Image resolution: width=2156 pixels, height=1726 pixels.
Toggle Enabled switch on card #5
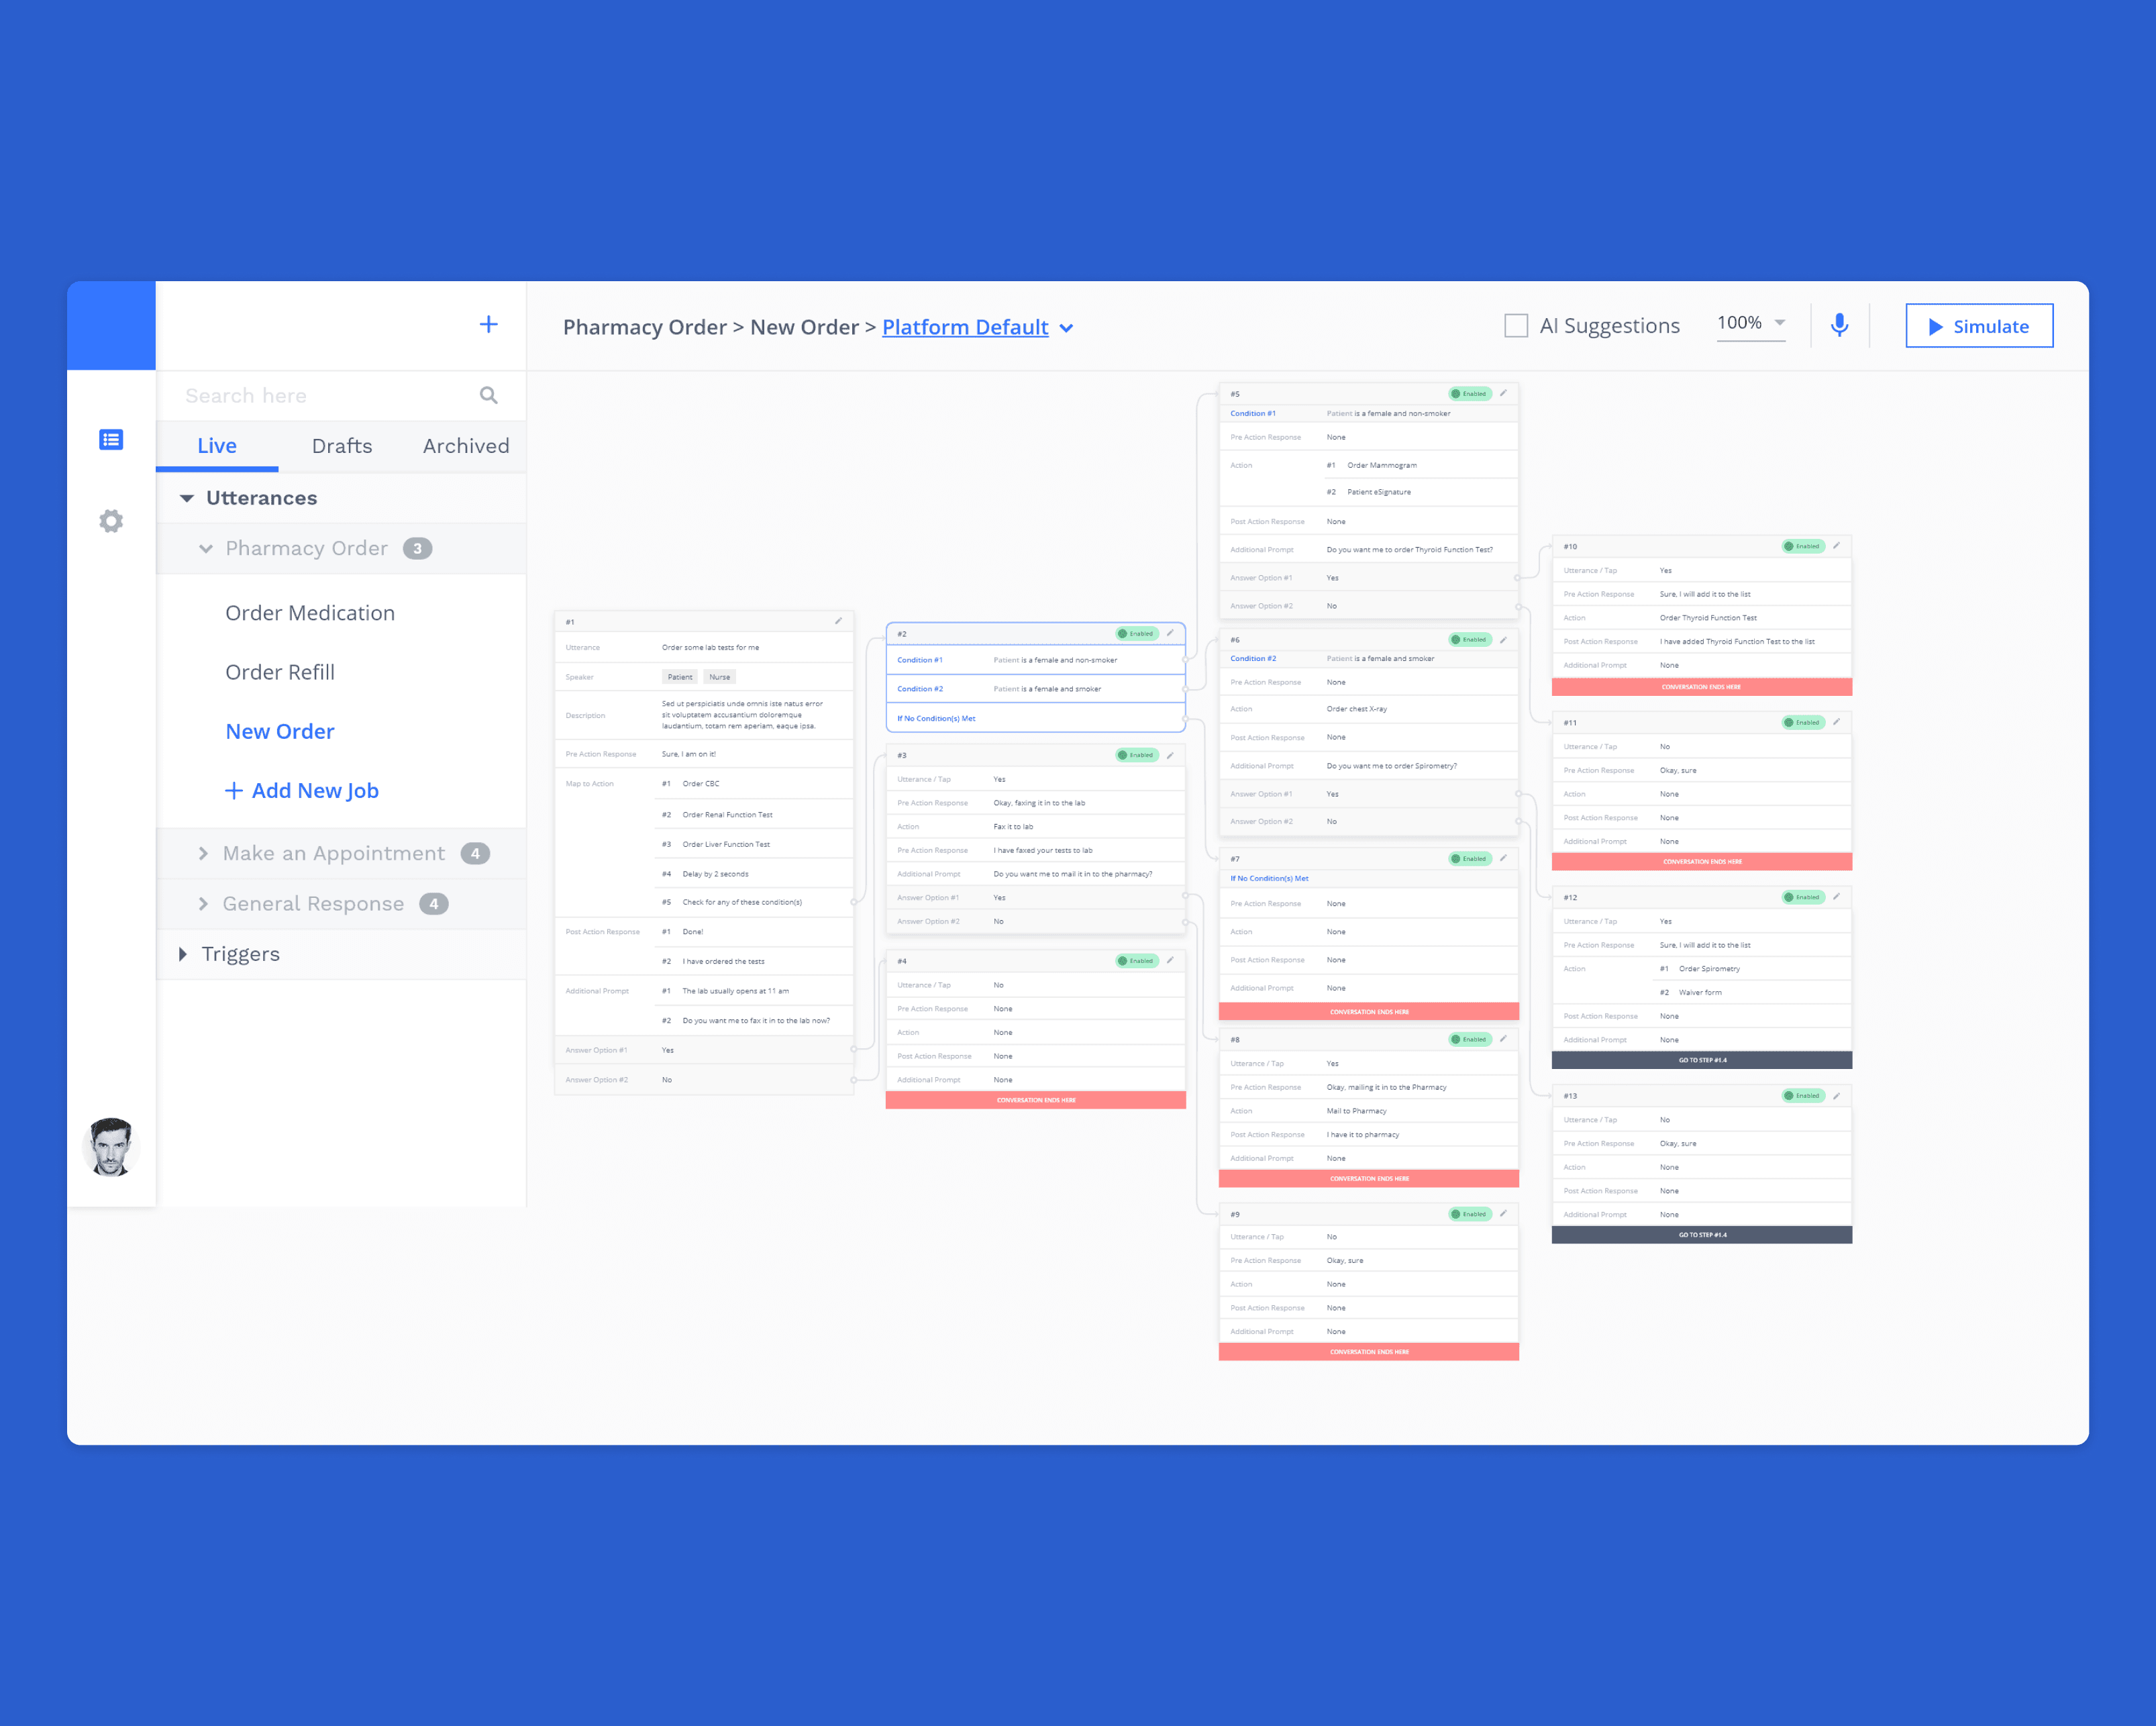coord(1470,393)
